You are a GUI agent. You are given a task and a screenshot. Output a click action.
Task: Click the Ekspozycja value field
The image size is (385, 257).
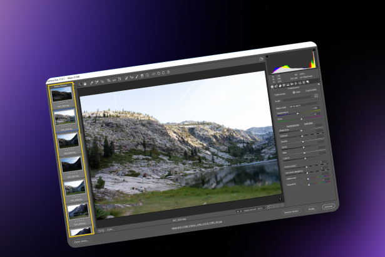tap(319, 125)
